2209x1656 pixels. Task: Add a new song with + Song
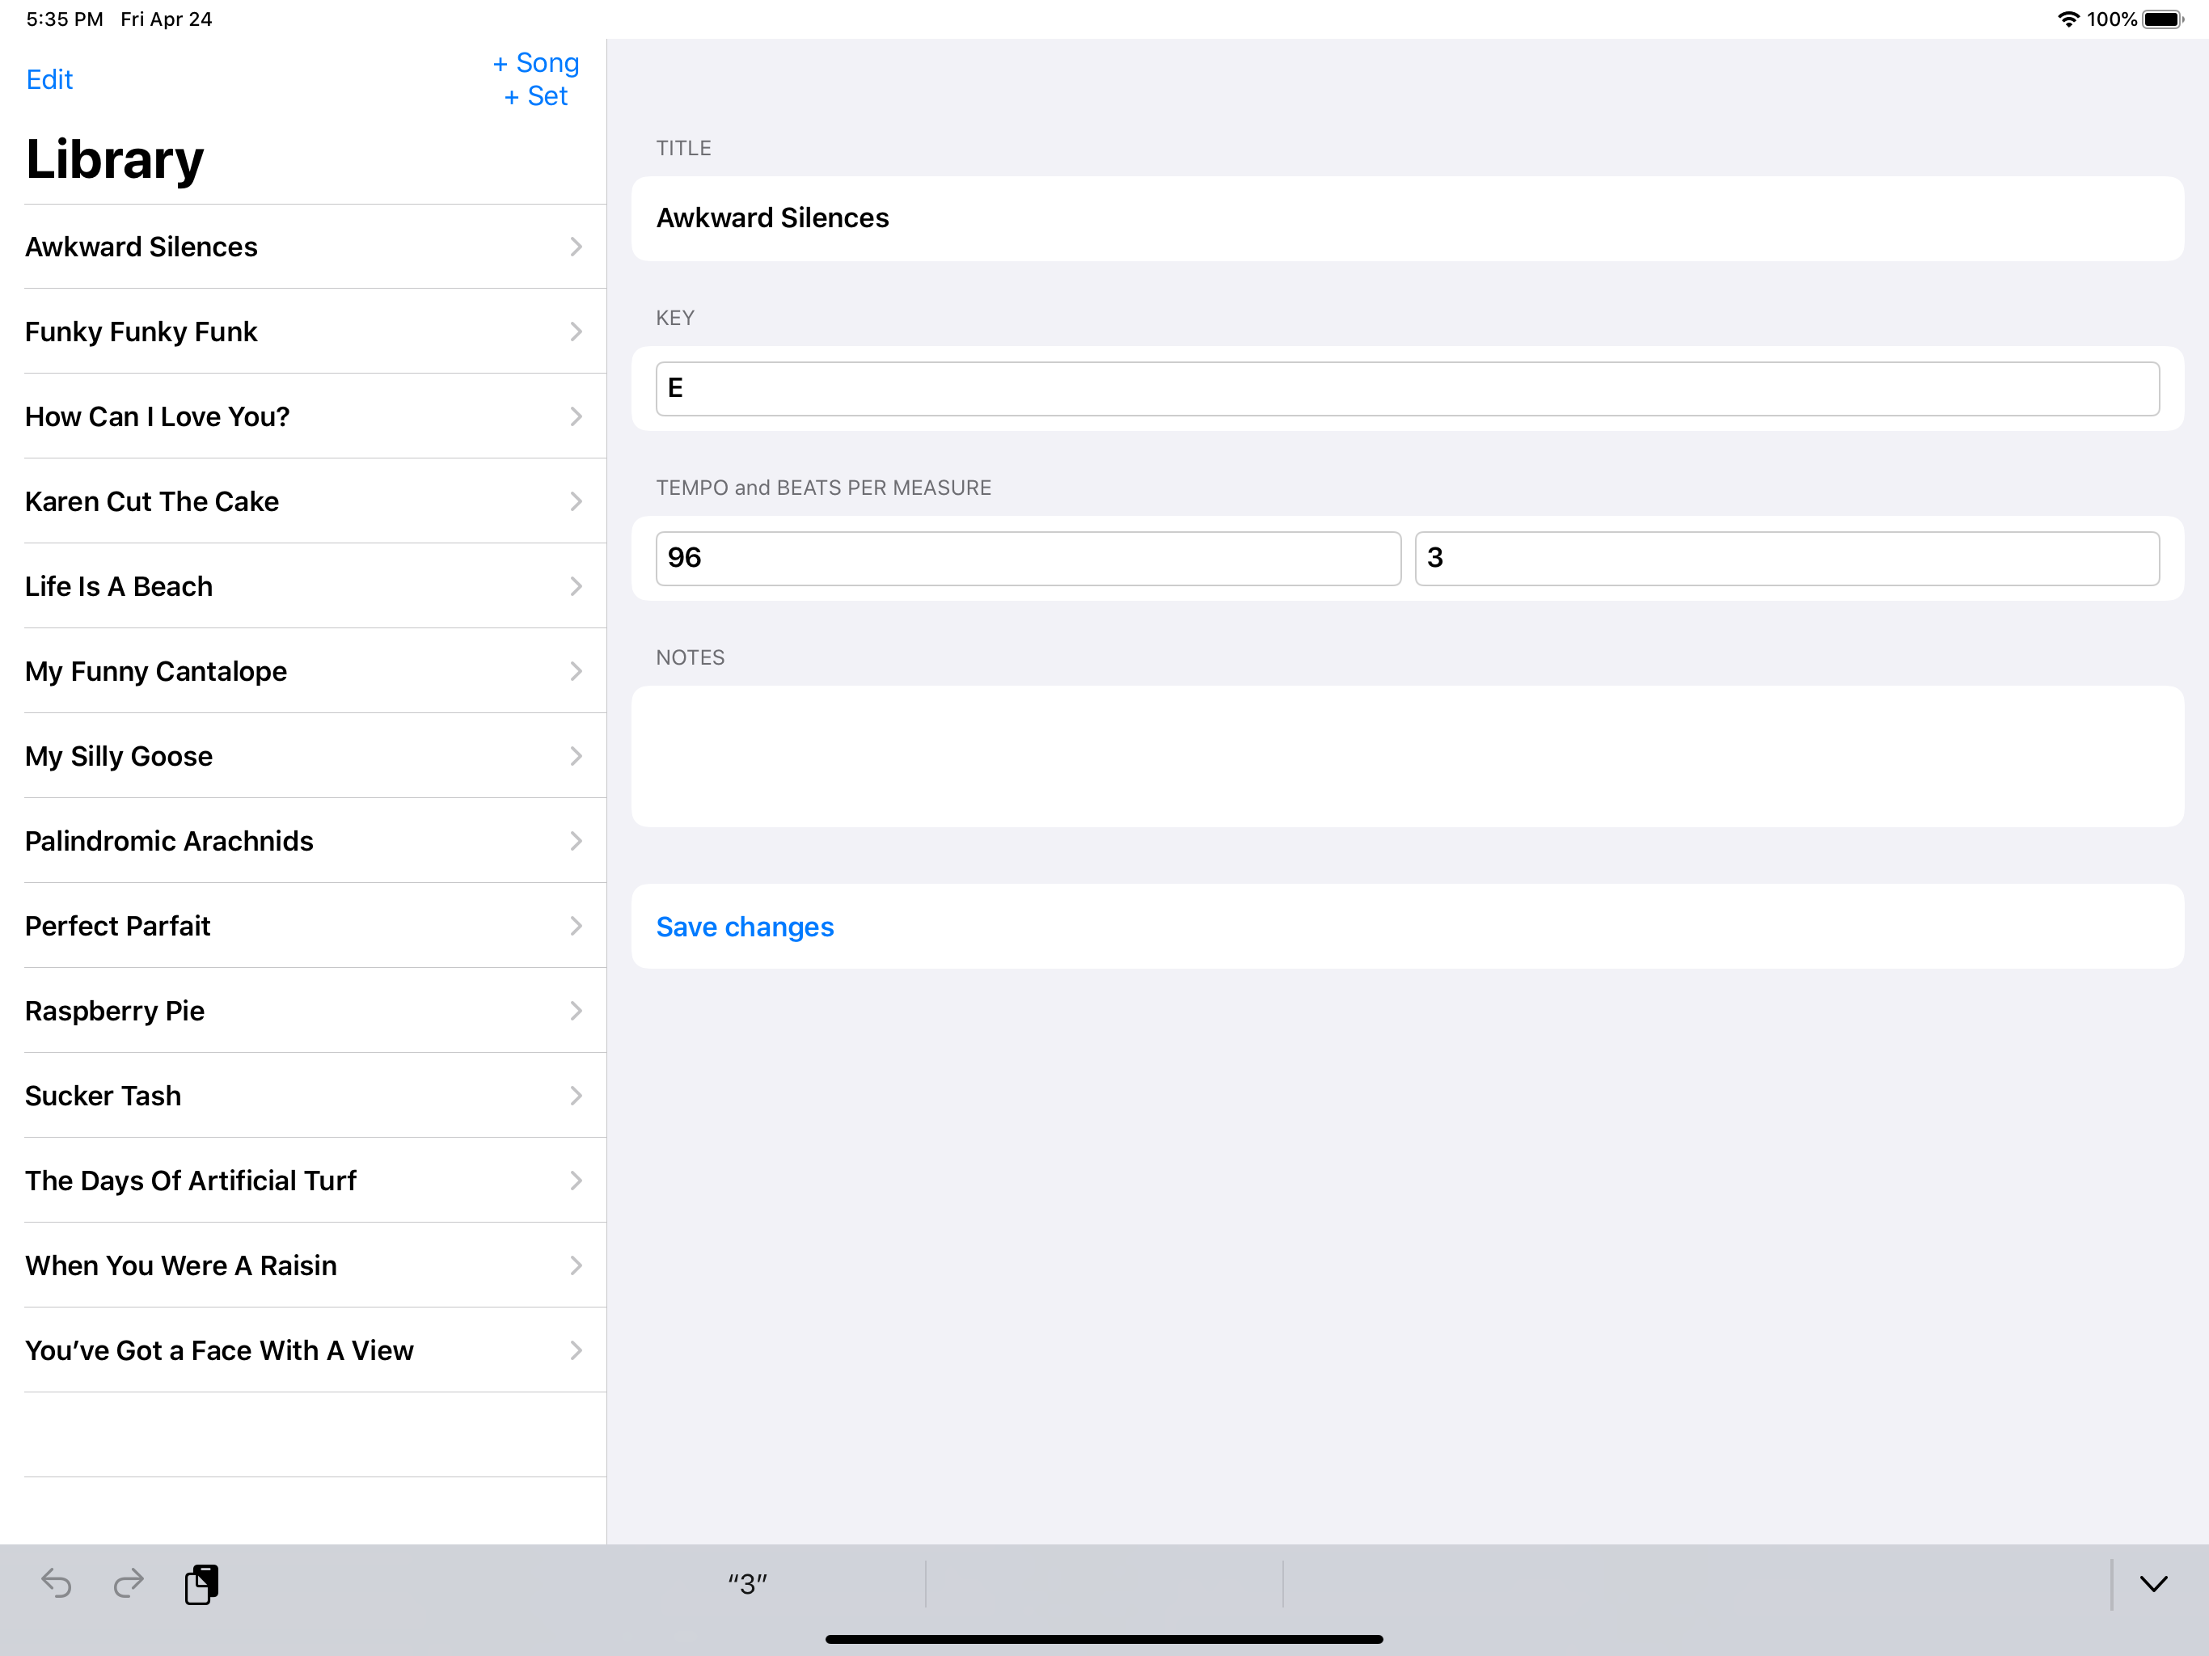536,63
